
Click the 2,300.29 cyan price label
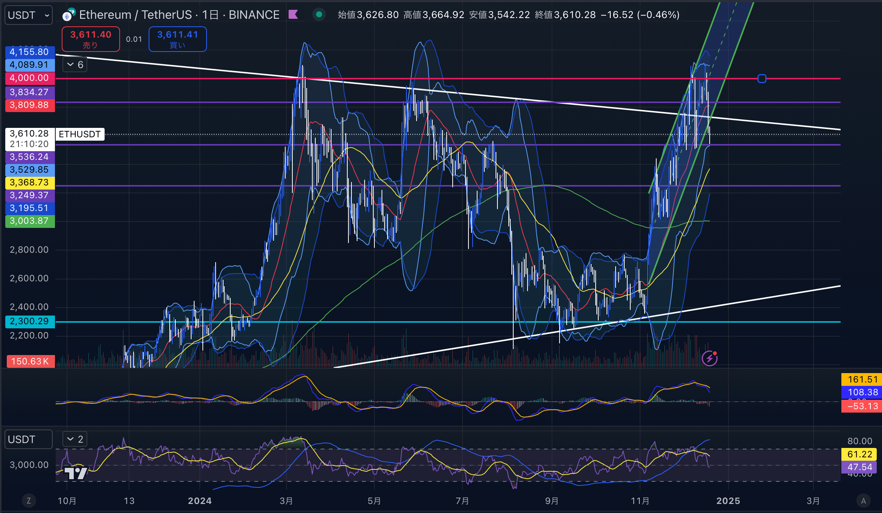(x=30, y=321)
